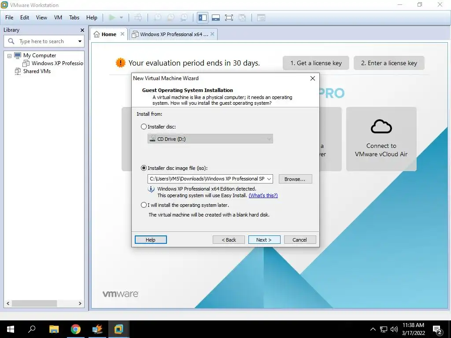
Task: Close the Windows XP Professional x64 tab
Action: 212,34
